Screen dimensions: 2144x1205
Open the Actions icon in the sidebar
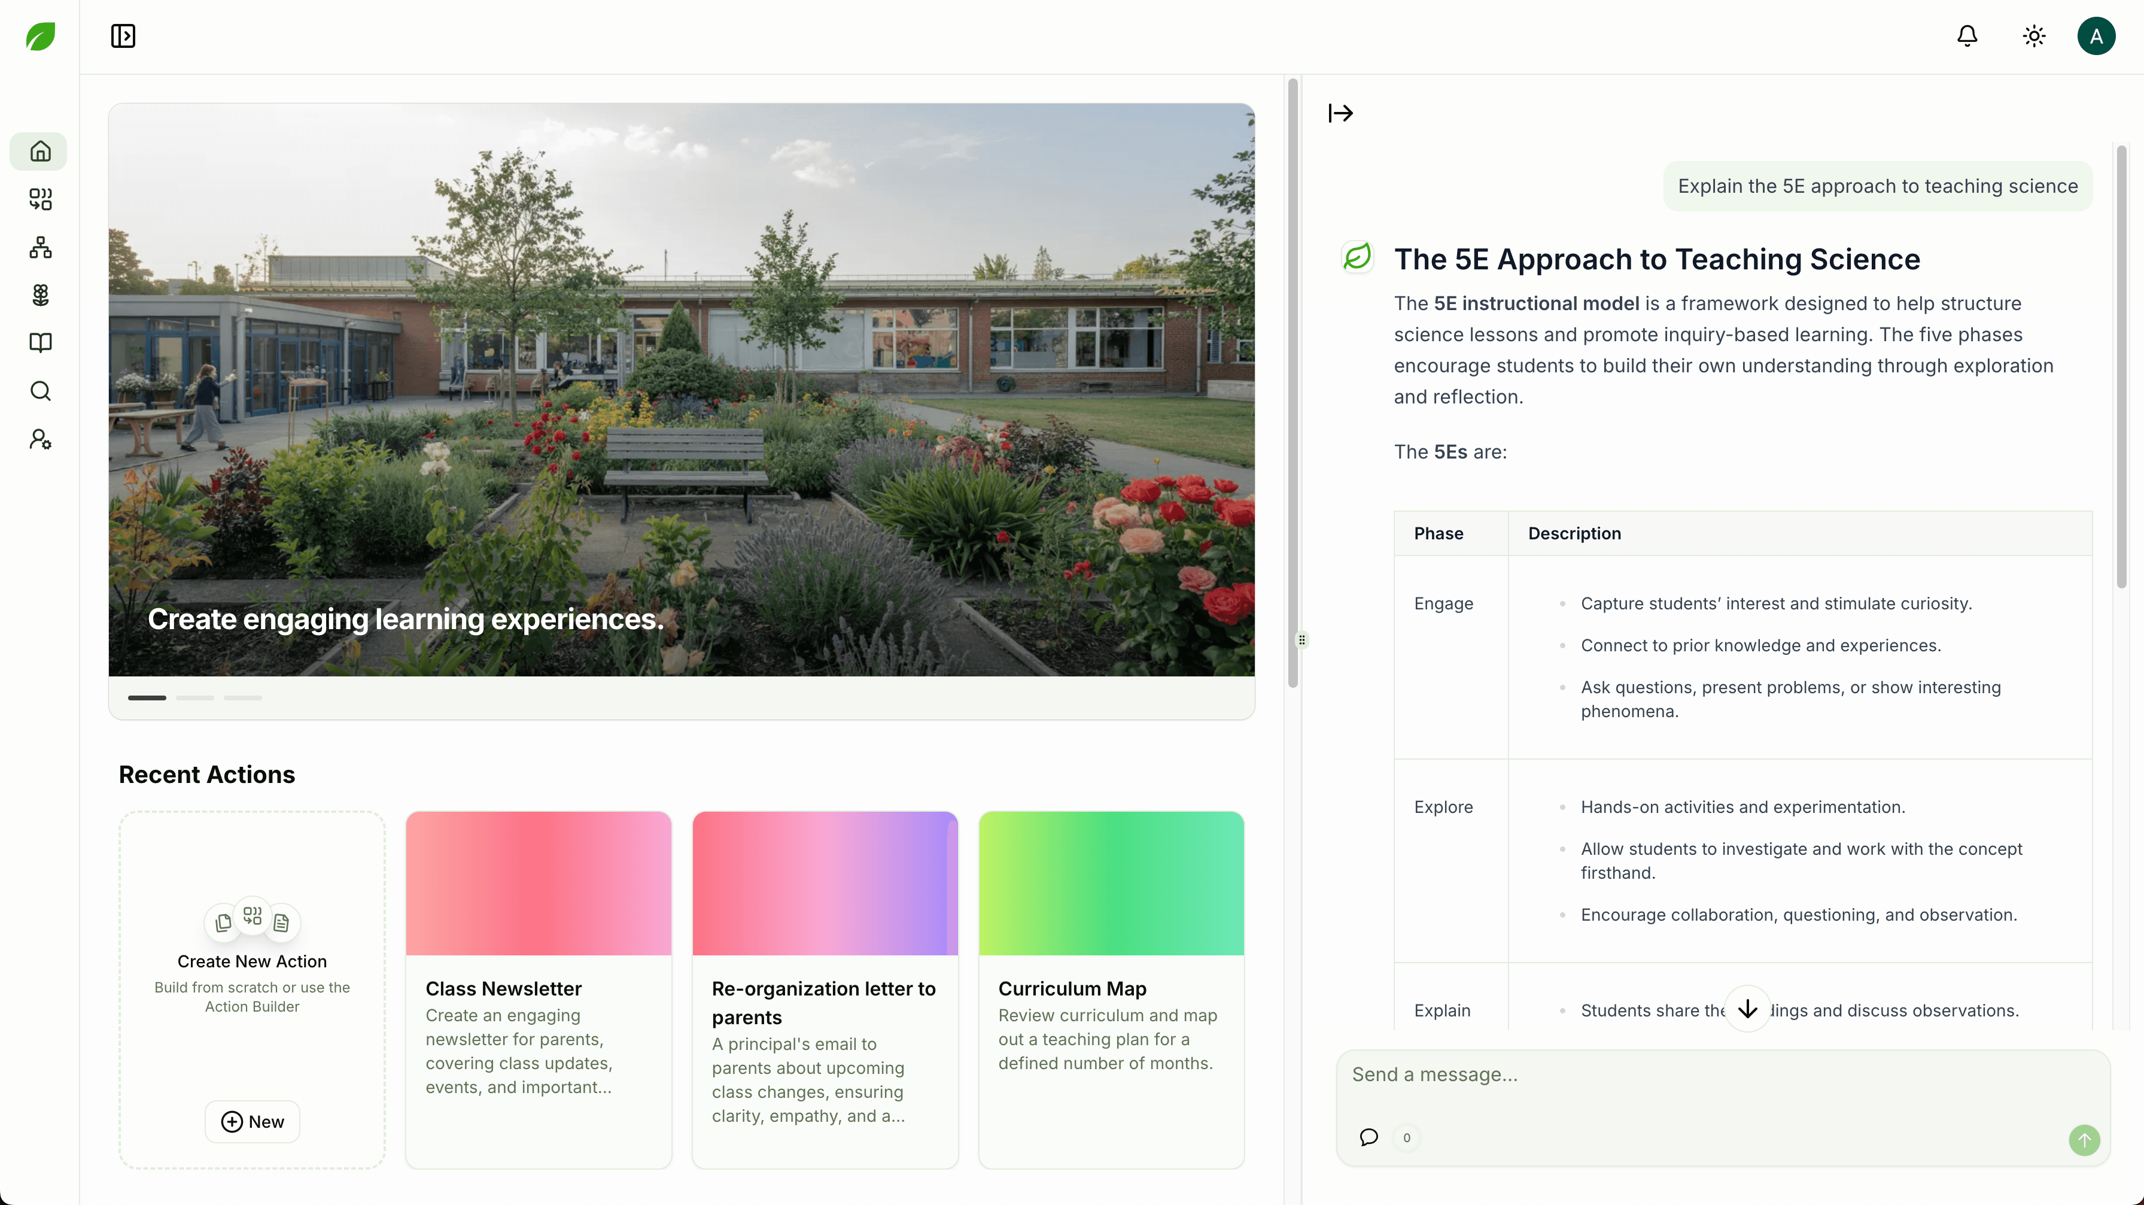[x=39, y=199]
